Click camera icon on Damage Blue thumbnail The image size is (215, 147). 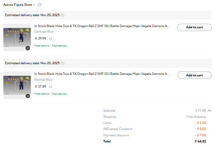(x=28, y=48)
